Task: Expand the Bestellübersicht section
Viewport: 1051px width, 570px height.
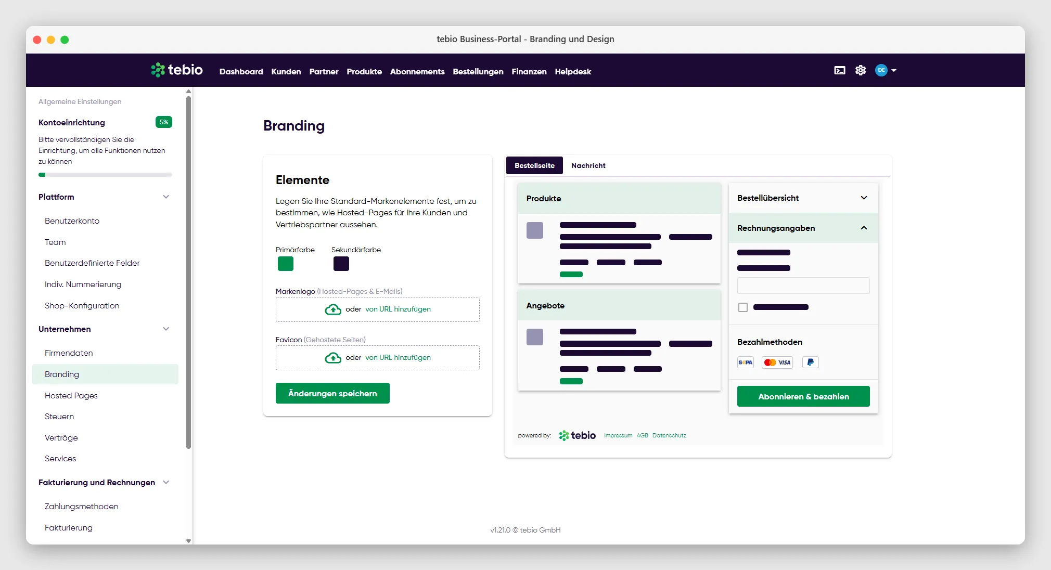Action: (x=864, y=198)
